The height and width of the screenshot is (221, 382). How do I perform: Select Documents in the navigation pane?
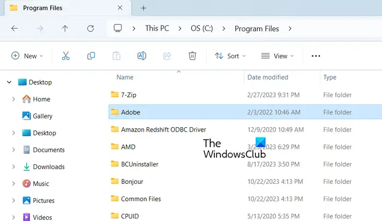coord(49,150)
